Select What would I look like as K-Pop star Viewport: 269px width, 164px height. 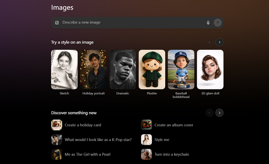[x=98, y=140]
